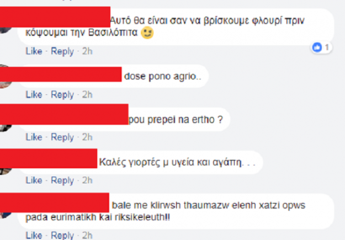This screenshot has width=345, height=240.
Task: Reply to the Βασιλόπιτα comment
Action: (x=62, y=52)
